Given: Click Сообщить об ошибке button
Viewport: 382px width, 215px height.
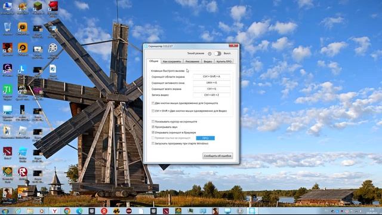Looking at the screenshot, I should pyautogui.click(x=217, y=156).
